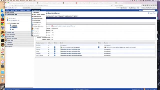The height and width of the screenshot is (90, 160).
Task: Open Firefox from the macOS dock
Action: tap(2, 19)
